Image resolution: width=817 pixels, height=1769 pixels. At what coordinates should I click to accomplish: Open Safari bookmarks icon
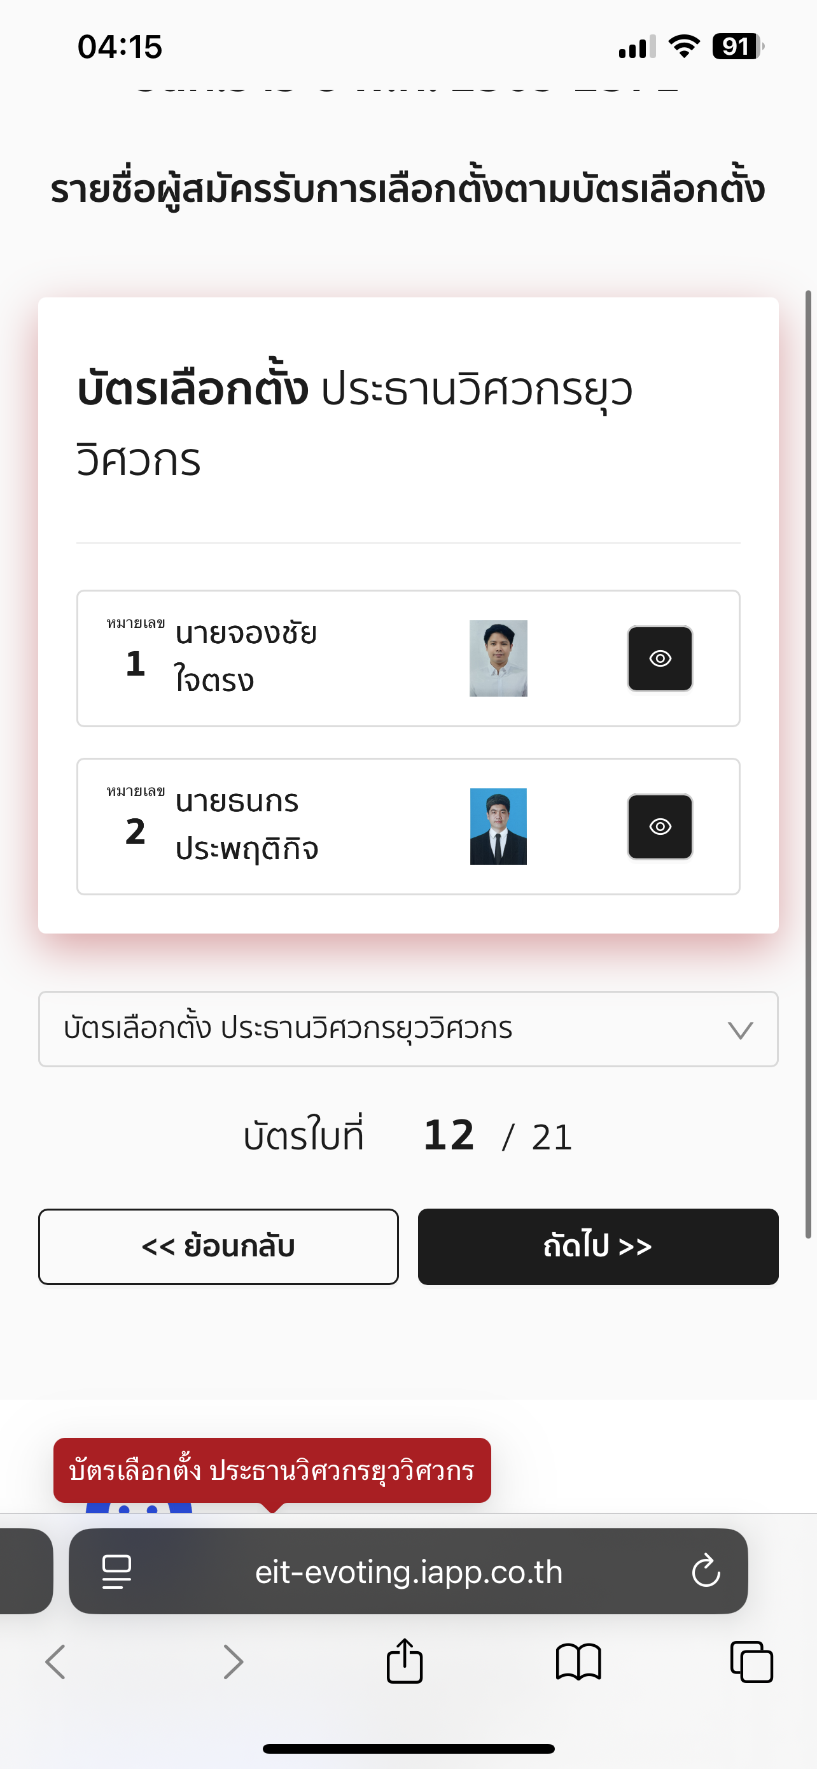tap(578, 1662)
